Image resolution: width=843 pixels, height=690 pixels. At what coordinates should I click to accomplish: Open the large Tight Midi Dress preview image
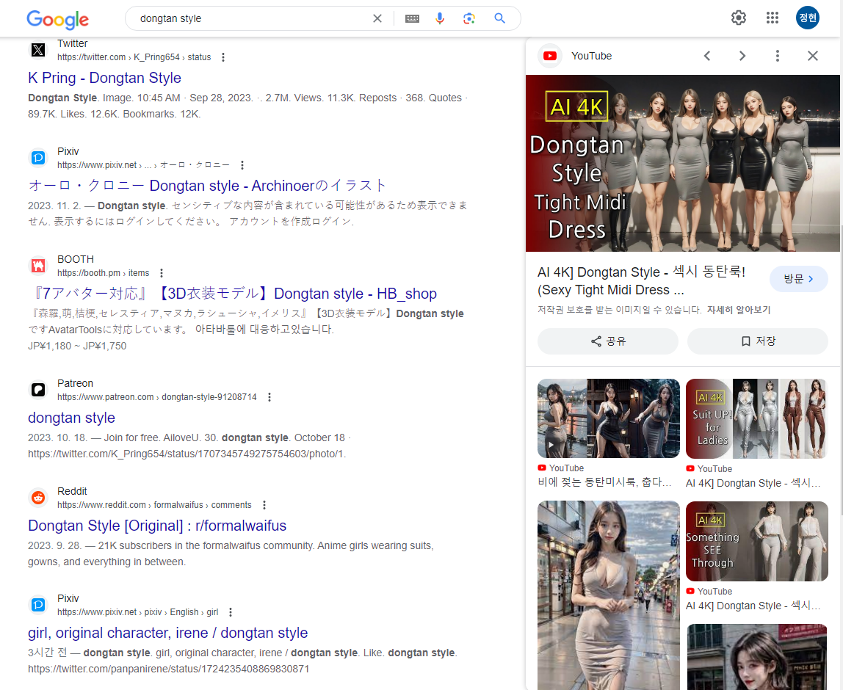coord(683,164)
